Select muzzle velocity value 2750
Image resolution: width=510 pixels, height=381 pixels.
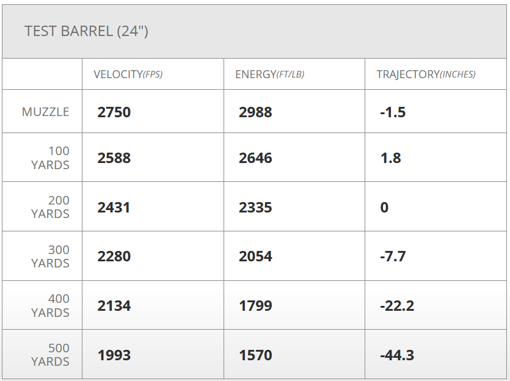tap(114, 112)
